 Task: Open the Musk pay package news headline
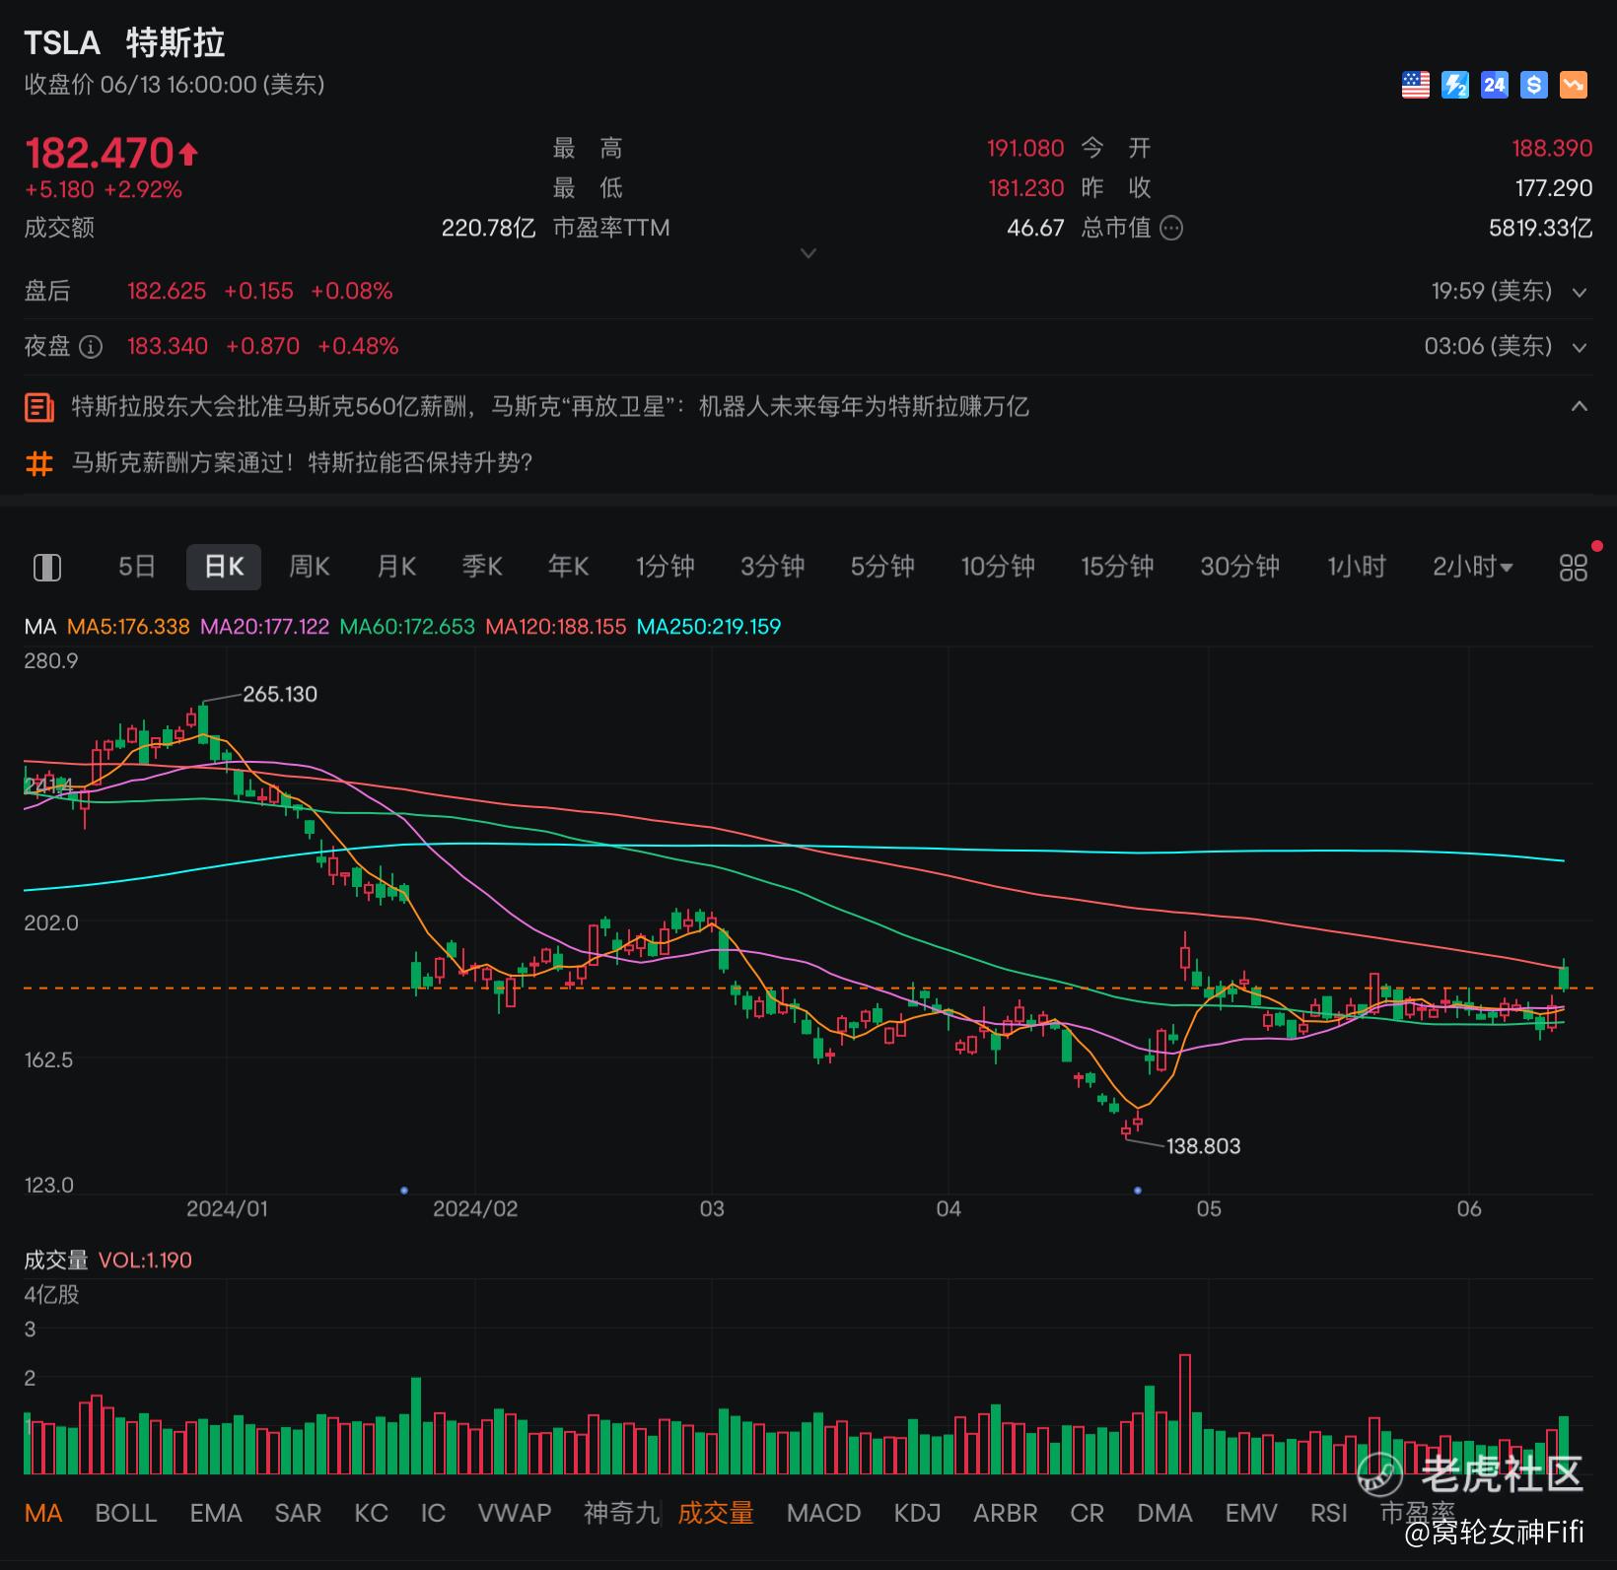click(x=550, y=407)
